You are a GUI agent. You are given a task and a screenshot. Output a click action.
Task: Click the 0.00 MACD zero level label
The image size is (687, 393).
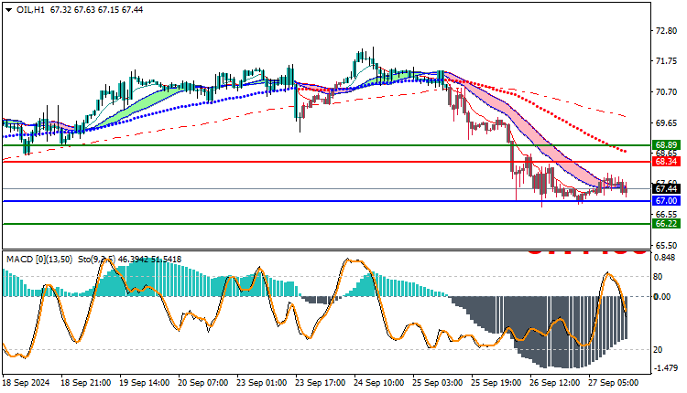coord(662,297)
